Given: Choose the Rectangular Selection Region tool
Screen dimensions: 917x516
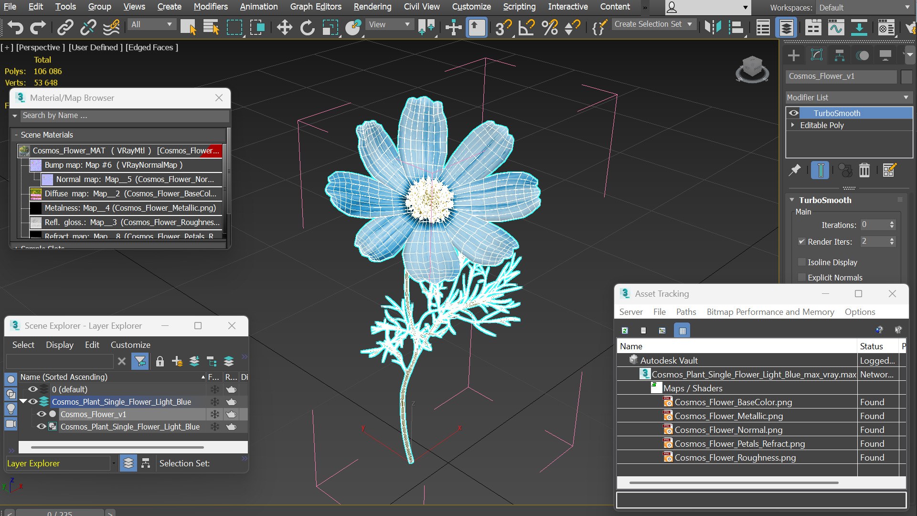Looking at the screenshot, I should coord(235,27).
